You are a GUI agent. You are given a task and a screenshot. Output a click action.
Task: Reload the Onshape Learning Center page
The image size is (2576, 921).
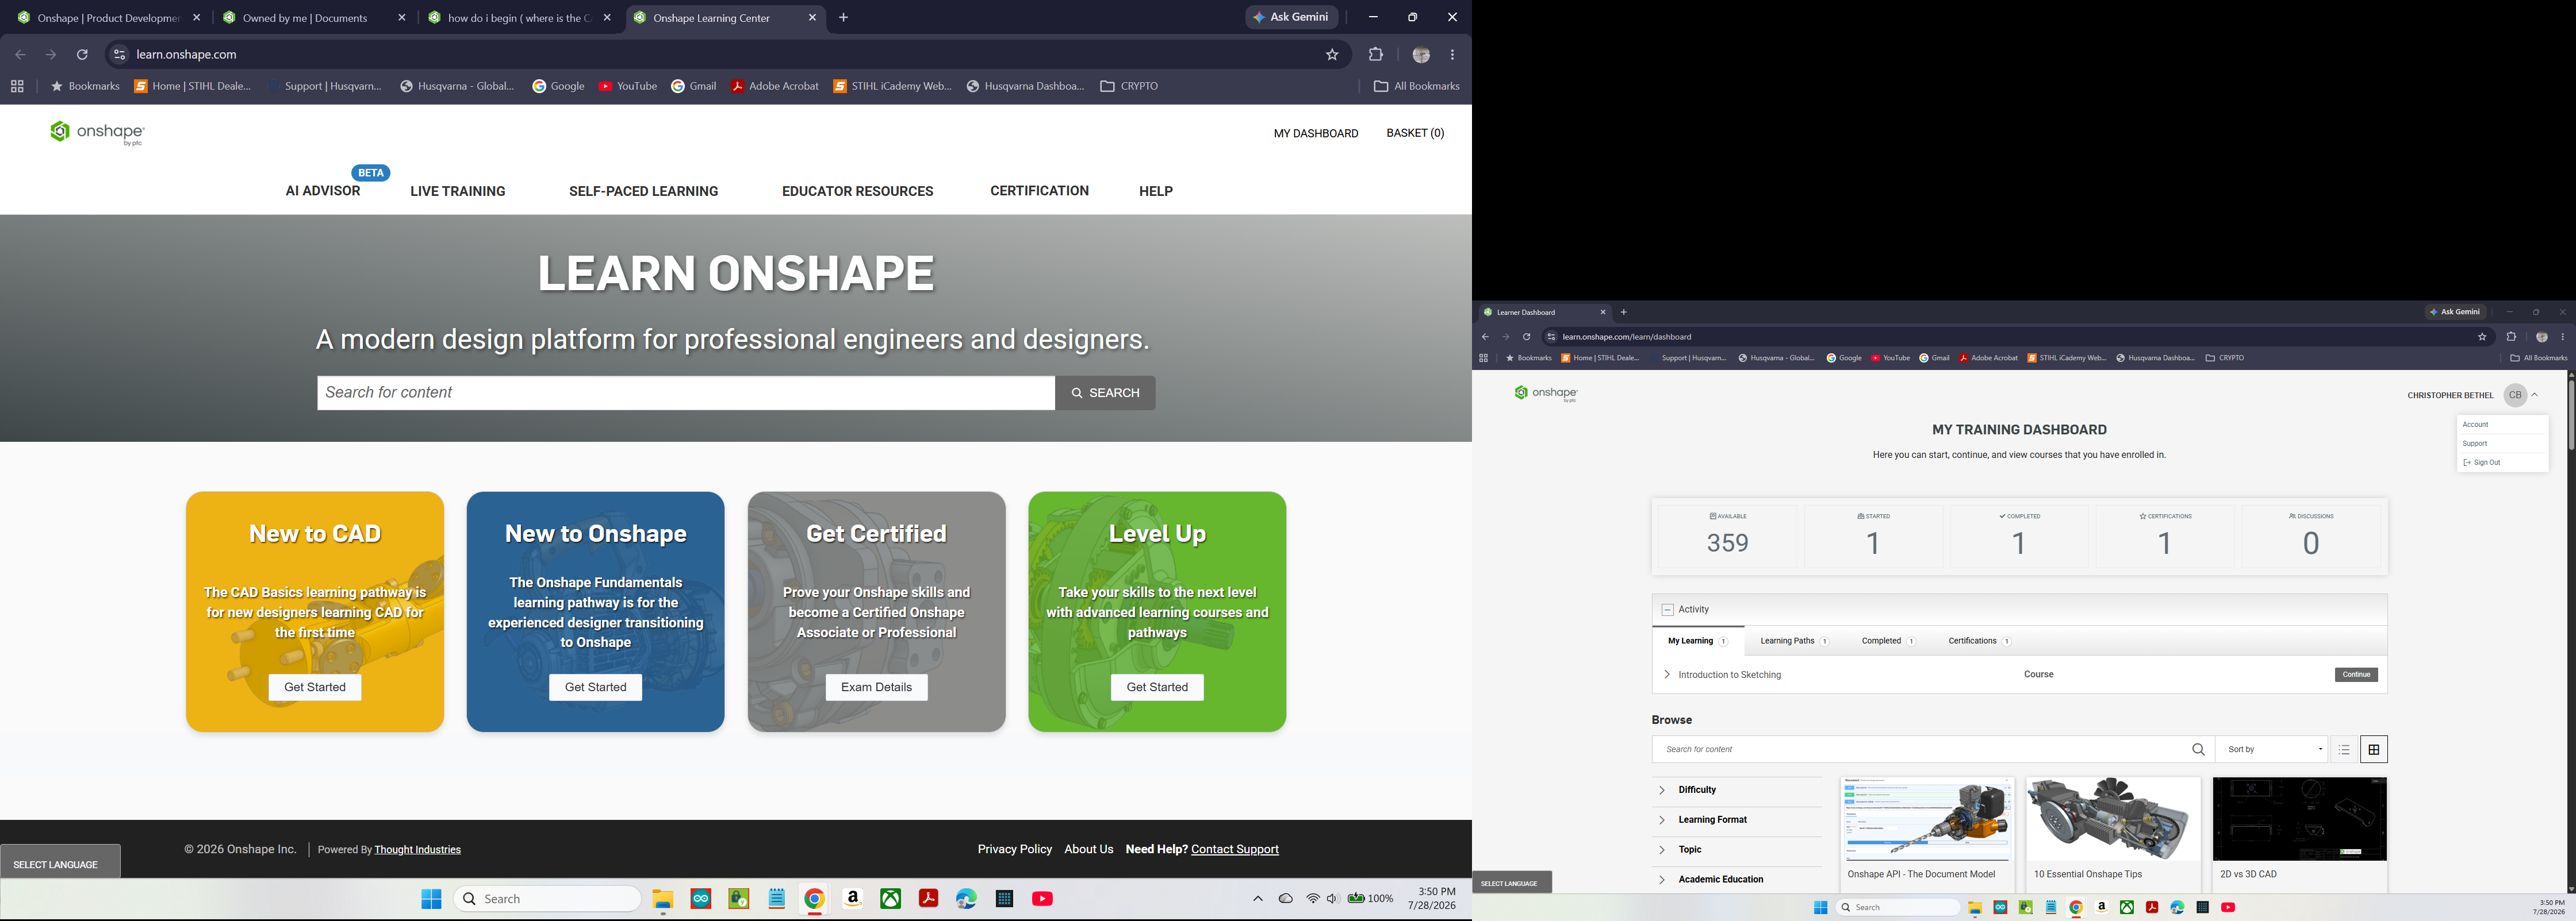[x=82, y=55]
